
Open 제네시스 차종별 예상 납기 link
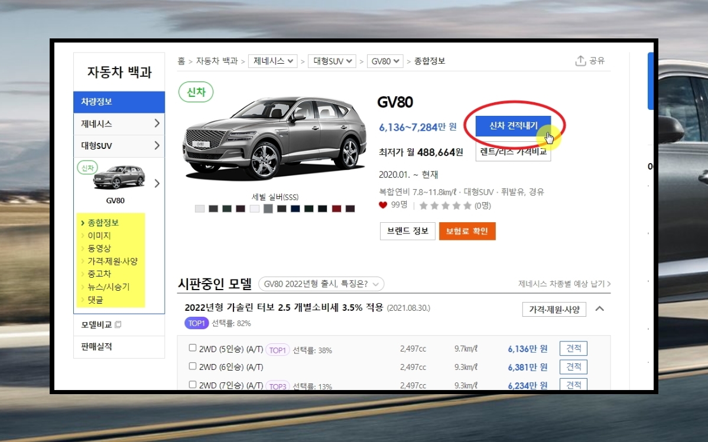point(564,284)
